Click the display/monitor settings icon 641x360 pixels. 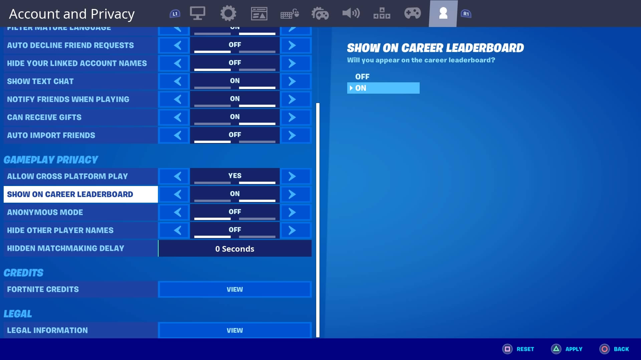197,13
